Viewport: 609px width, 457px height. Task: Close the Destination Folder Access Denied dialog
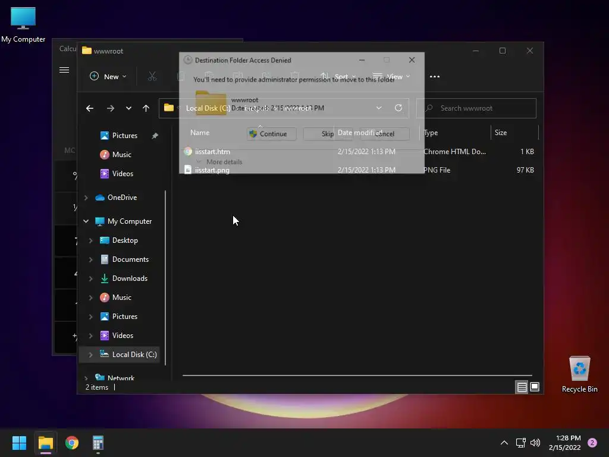412,60
